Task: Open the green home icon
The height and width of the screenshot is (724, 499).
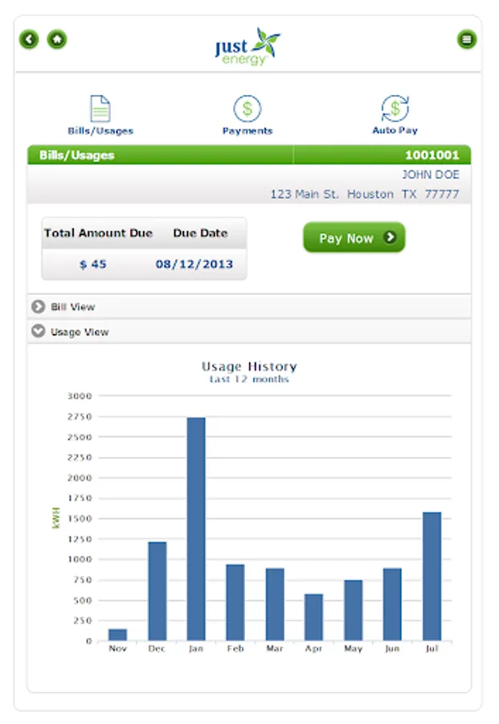Action: pos(57,39)
